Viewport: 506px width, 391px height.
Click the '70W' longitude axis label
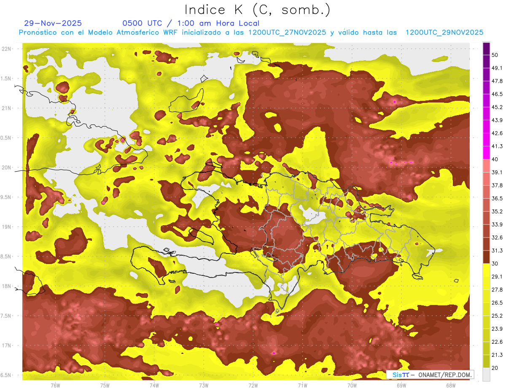point(352,385)
